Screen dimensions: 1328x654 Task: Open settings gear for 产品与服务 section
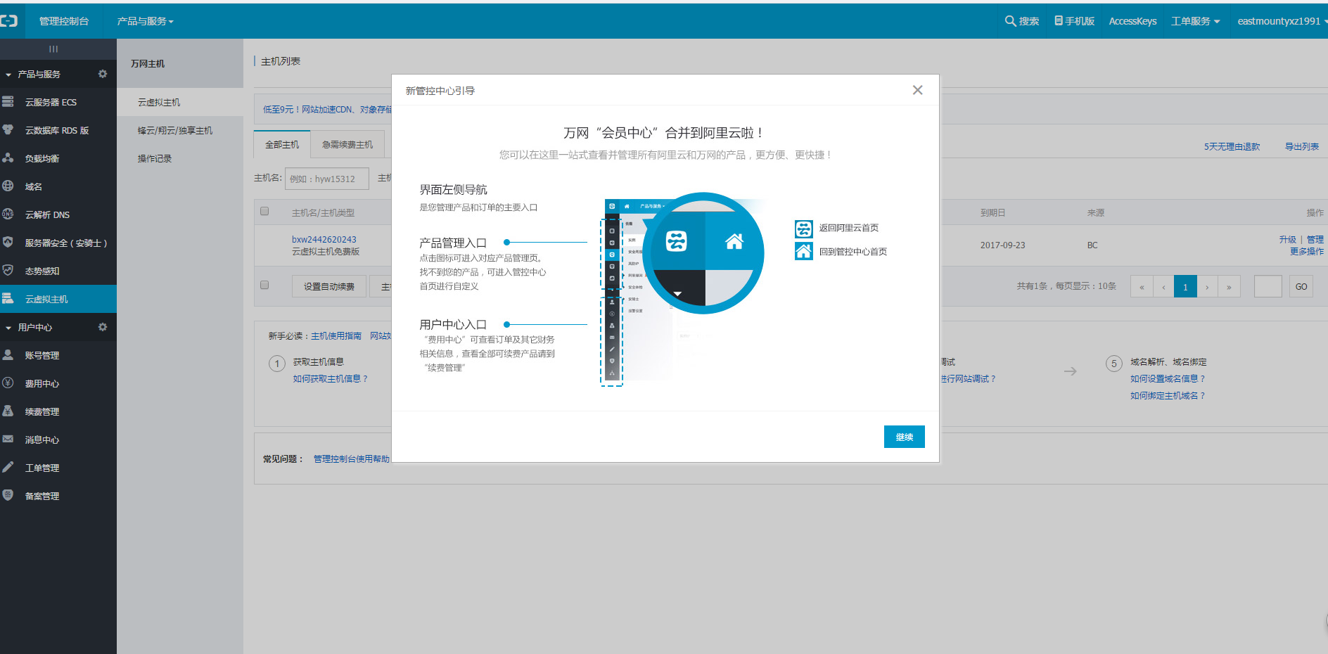click(x=103, y=74)
